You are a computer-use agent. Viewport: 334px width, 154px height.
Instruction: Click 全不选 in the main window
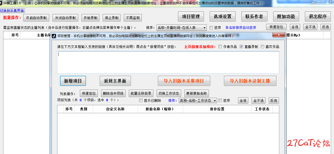pyautogui.click(x=310, y=27)
